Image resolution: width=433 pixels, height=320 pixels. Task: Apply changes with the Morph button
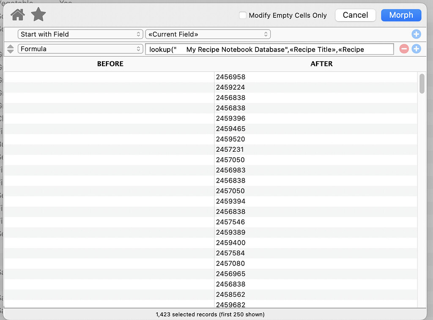pyautogui.click(x=401, y=15)
